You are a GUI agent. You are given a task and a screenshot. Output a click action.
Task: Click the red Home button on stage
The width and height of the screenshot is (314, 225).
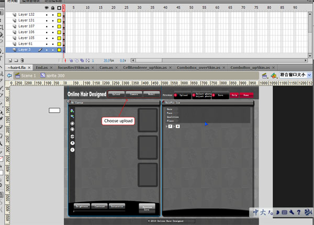pyautogui.click(x=246, y=95)
